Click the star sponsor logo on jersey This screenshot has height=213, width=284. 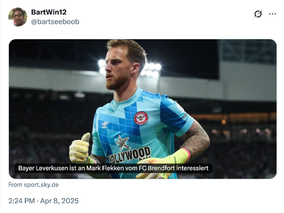pyautogui.click(x=123, y=142)
